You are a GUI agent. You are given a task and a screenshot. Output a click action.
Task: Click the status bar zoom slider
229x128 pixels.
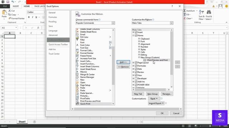point(210,126)
